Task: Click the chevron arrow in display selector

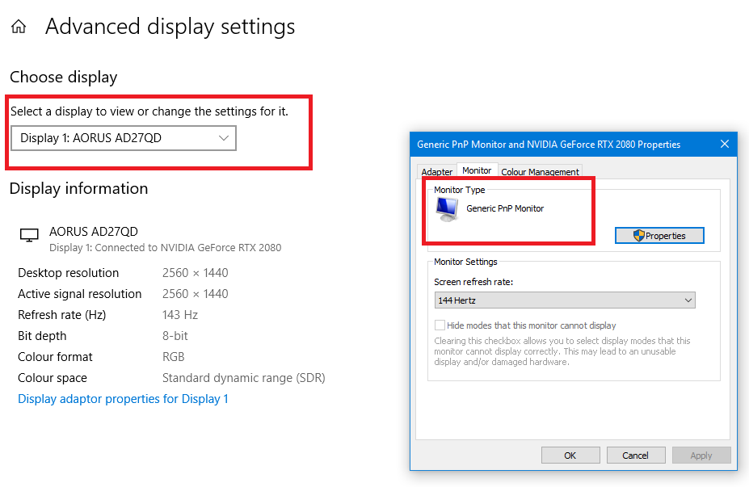Action: tap(224, 138)
